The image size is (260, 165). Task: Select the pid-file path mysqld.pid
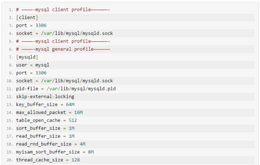click(x=81, y=89)
